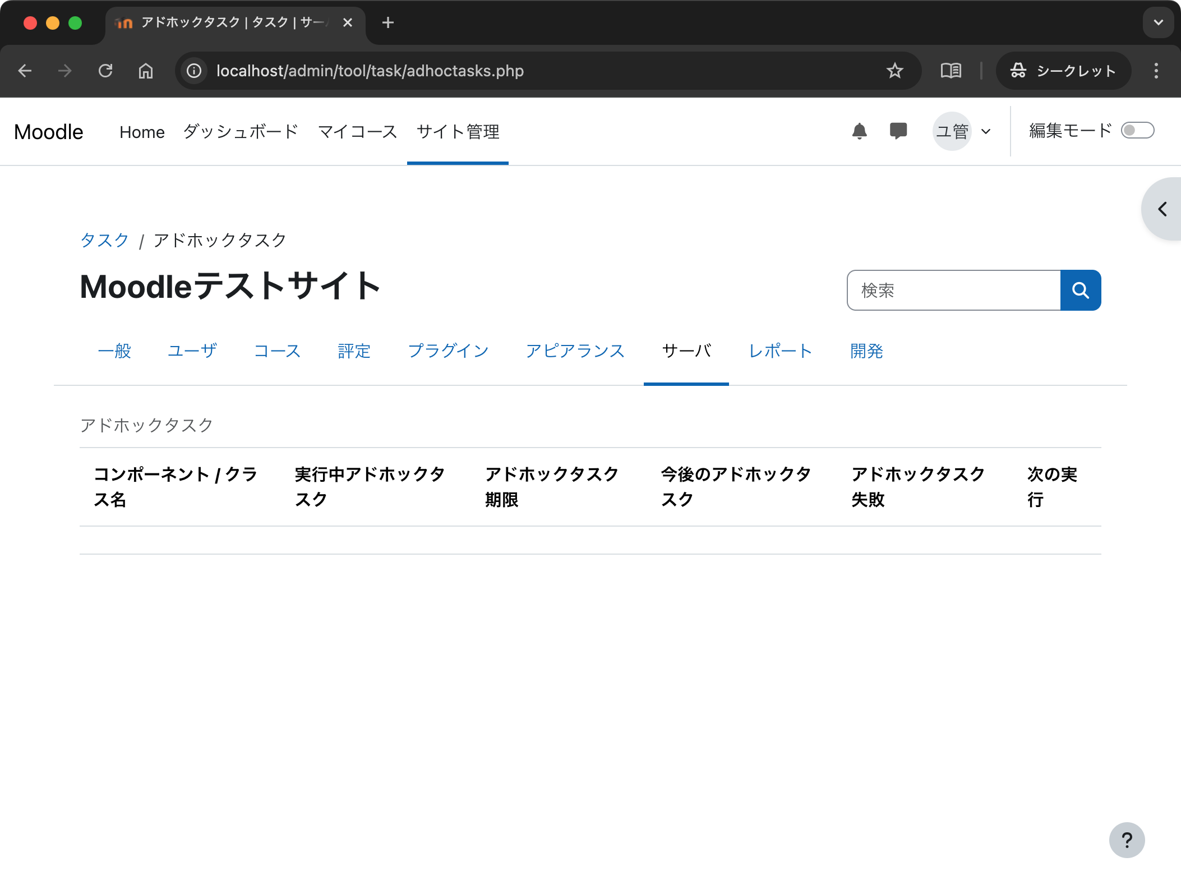
Task: Open the browser reading mode icon
Action: [951, 71]
